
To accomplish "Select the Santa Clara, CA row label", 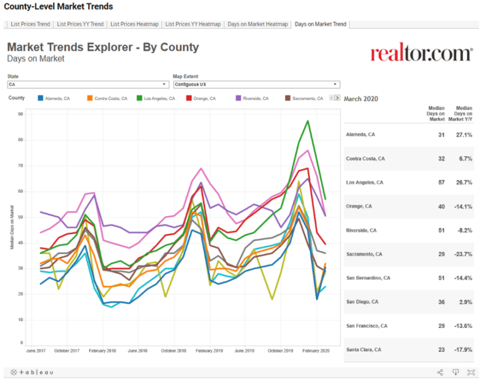I will (x=364, y=349).
